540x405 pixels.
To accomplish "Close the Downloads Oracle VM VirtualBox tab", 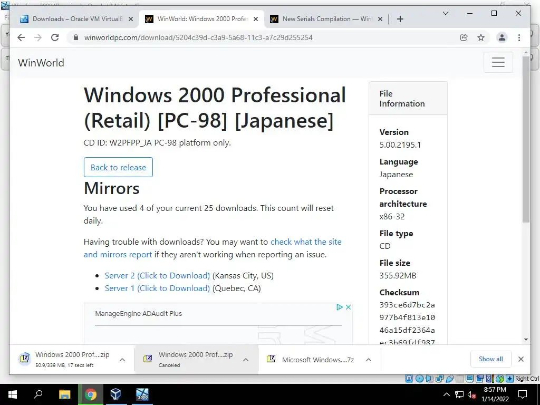I will (131, 19).
